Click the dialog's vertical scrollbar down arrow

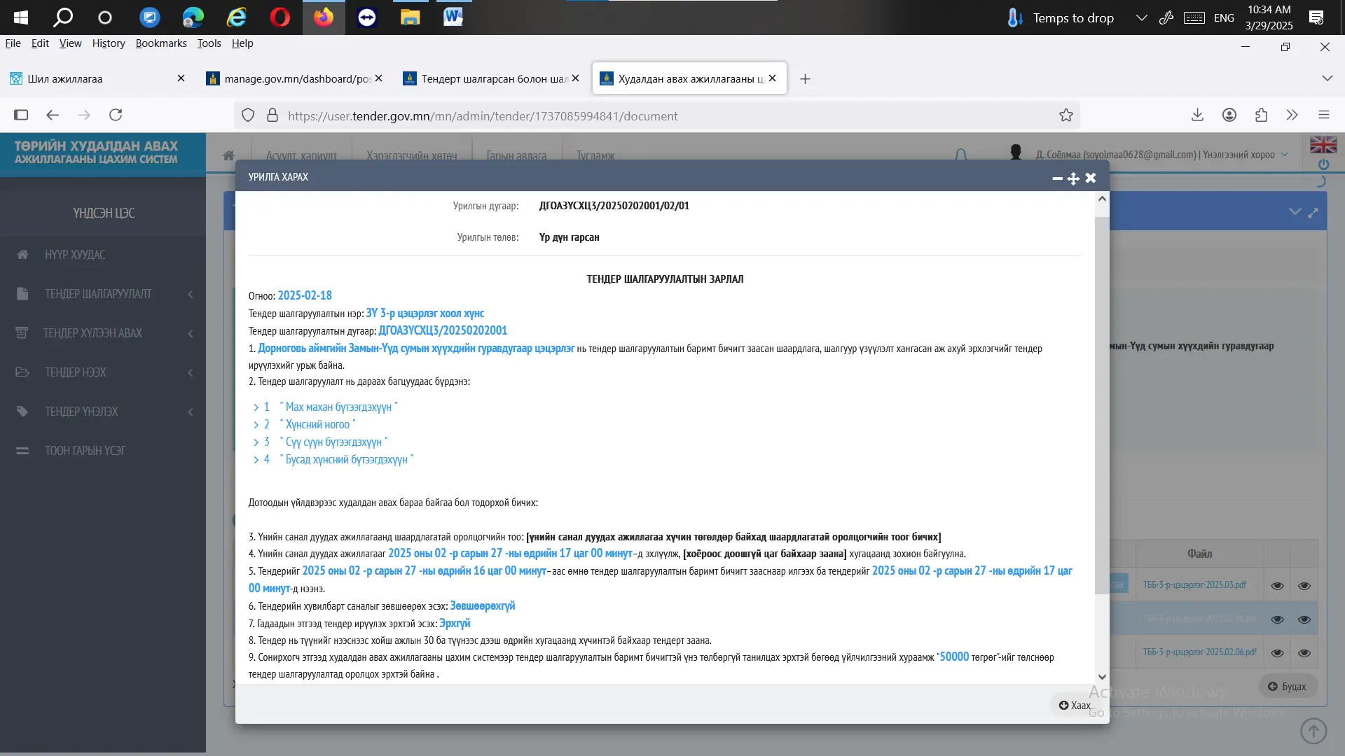[1102, 677]
